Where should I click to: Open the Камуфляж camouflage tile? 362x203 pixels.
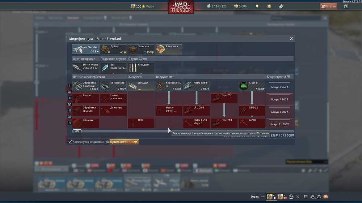(169, 49)
